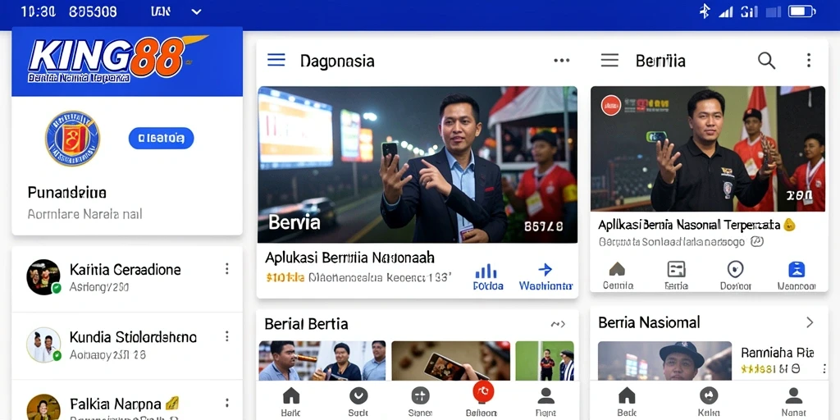Tap the blue Maoncon profile icon
This screenshot has height=420, width=840.
(x=797, y=269)
